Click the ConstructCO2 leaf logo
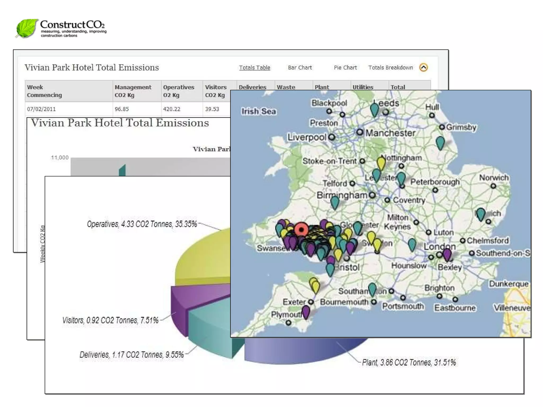 click(27, 28)
